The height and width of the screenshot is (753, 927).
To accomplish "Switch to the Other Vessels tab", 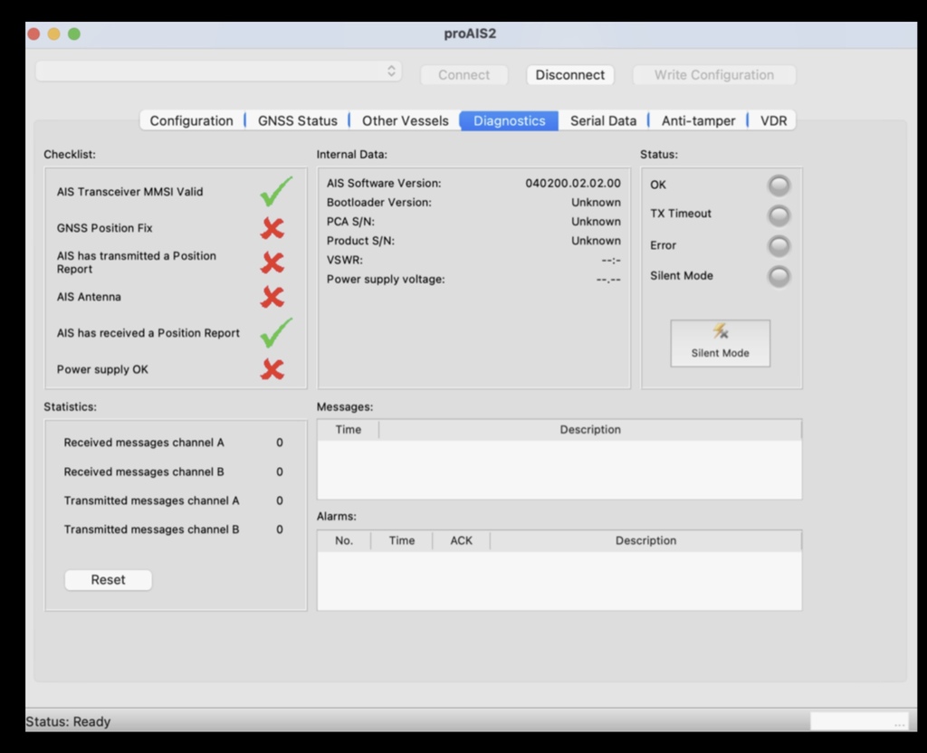I will point(405,120).
